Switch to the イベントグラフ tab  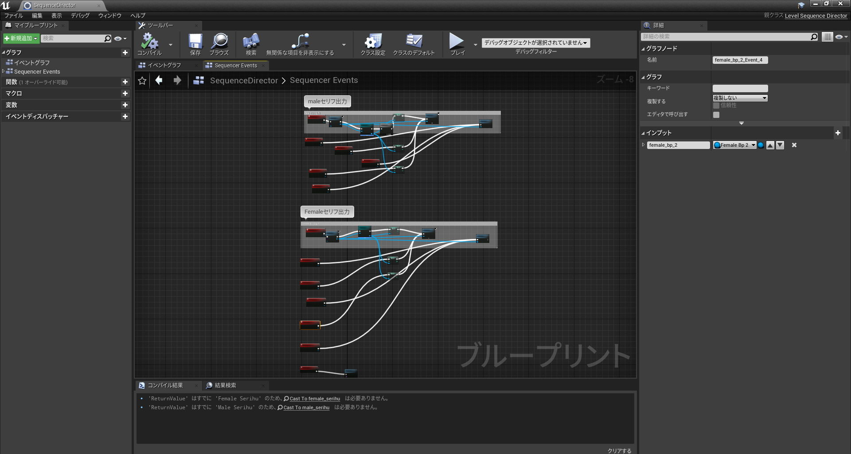point(165,65)
